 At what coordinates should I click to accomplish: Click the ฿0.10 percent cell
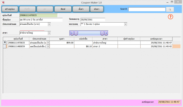point(83,46)
